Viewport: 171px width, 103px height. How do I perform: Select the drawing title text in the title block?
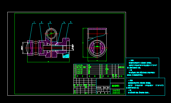click(116, 86)
